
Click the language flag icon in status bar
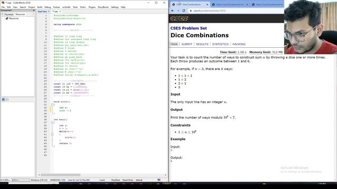pyautogui.click(x=159, y=180)
